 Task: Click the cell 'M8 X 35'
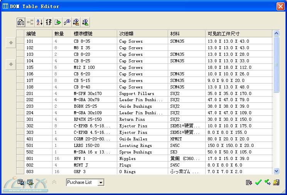tap(94, 48)
